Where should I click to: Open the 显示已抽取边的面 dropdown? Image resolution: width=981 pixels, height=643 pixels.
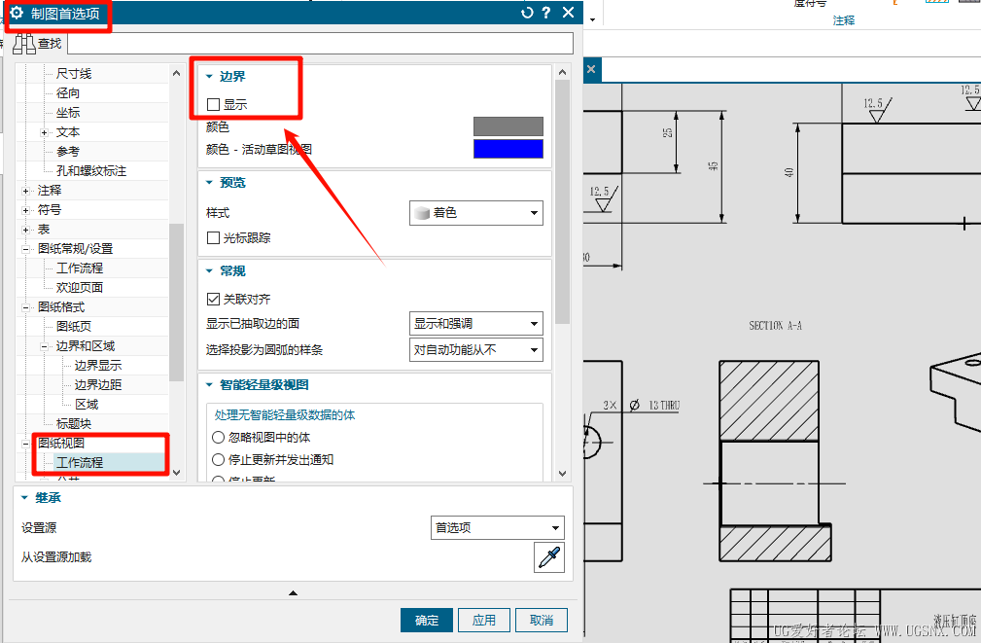[476, 324]
